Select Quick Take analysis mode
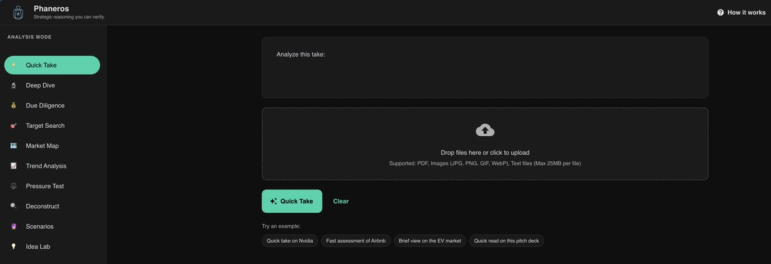The image size is (771, 264). [x=52, y=65]
